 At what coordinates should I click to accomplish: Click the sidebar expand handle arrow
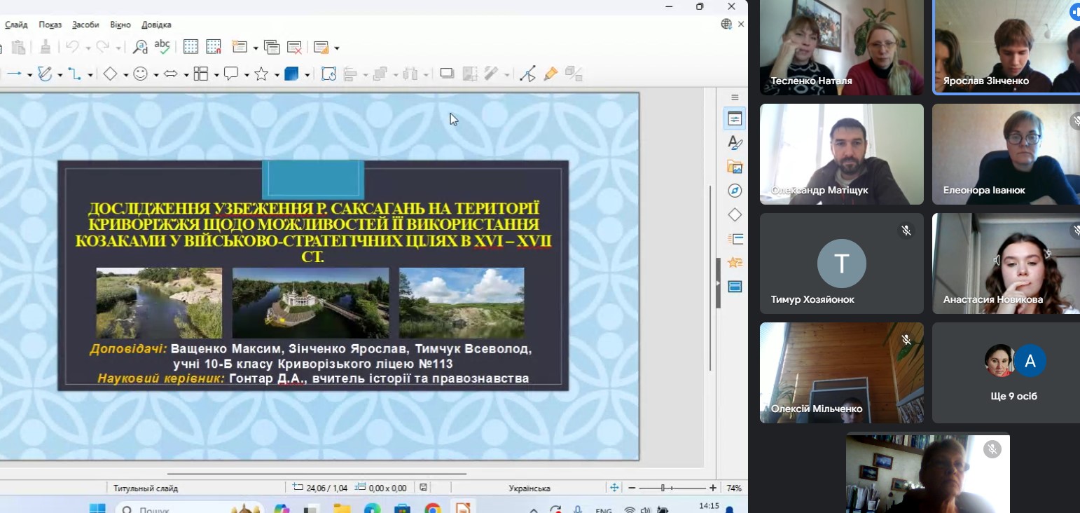tap(718, 283)
